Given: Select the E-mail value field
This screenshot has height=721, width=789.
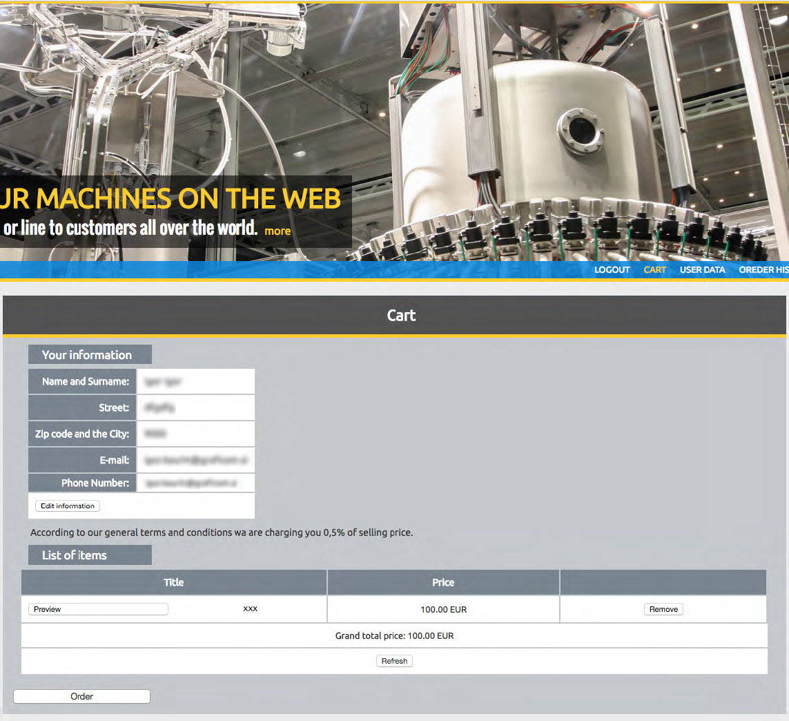Looking at the screenshot, I should click(195, 459).
